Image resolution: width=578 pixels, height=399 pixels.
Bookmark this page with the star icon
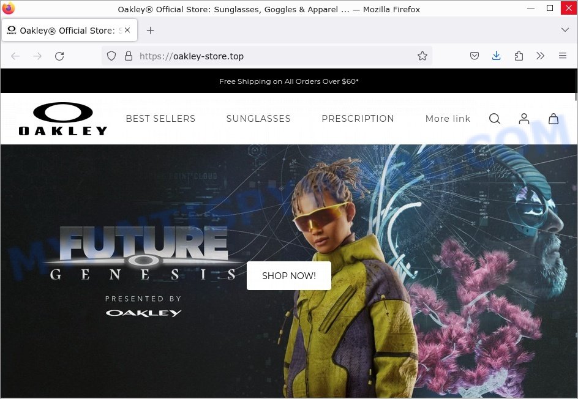[422, 56]
